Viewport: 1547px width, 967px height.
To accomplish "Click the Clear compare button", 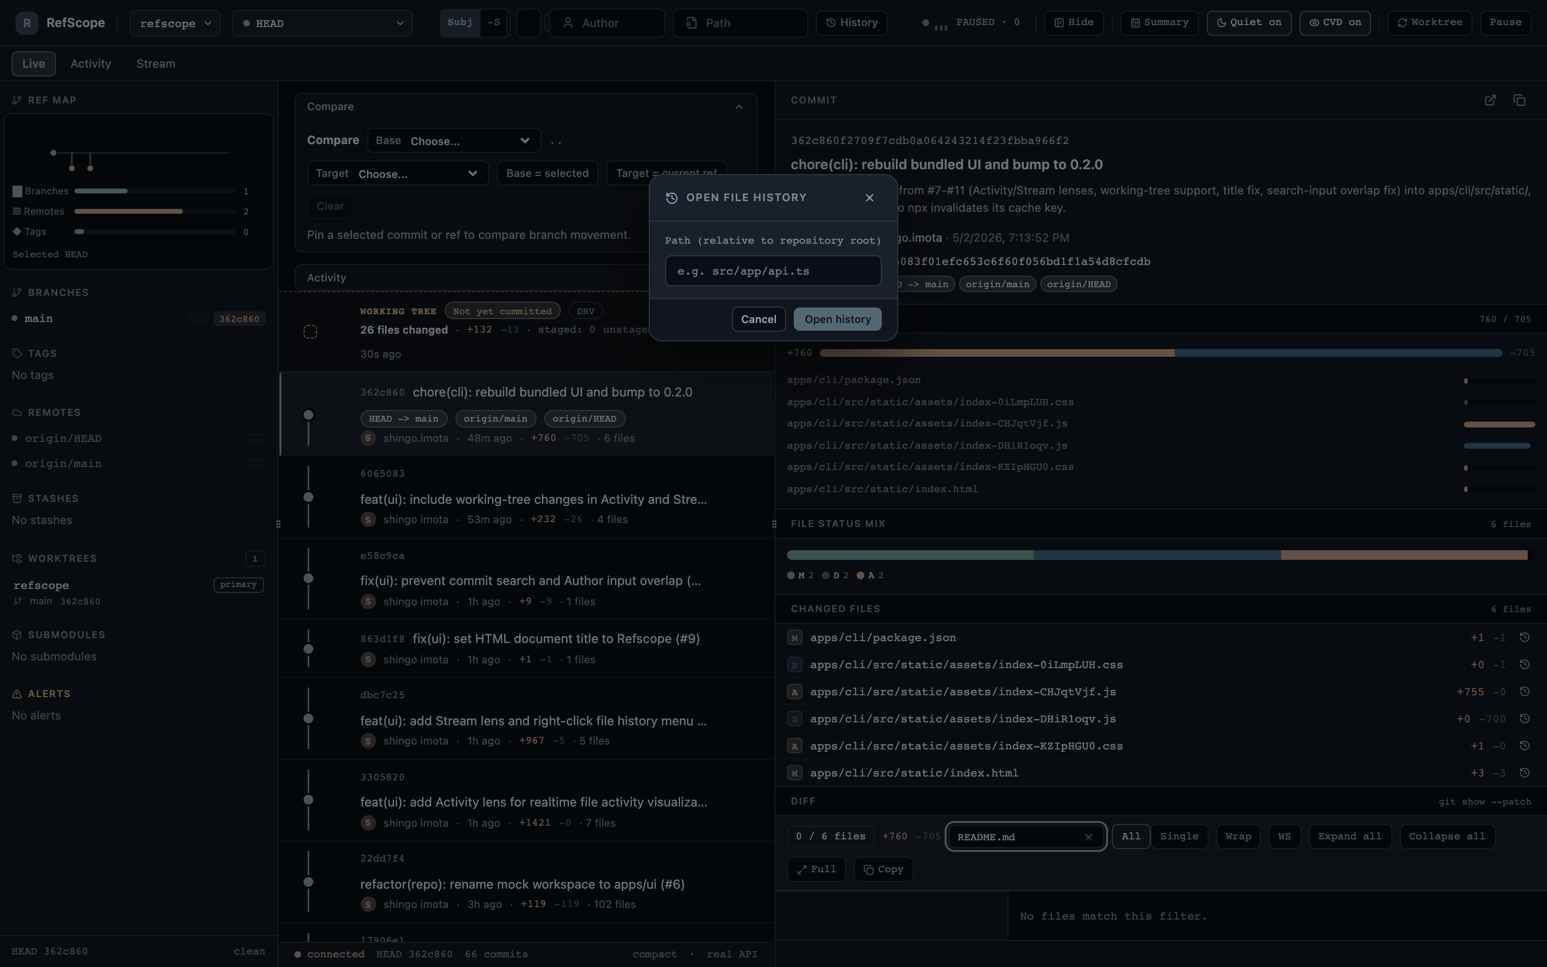I will coord(330,206).
